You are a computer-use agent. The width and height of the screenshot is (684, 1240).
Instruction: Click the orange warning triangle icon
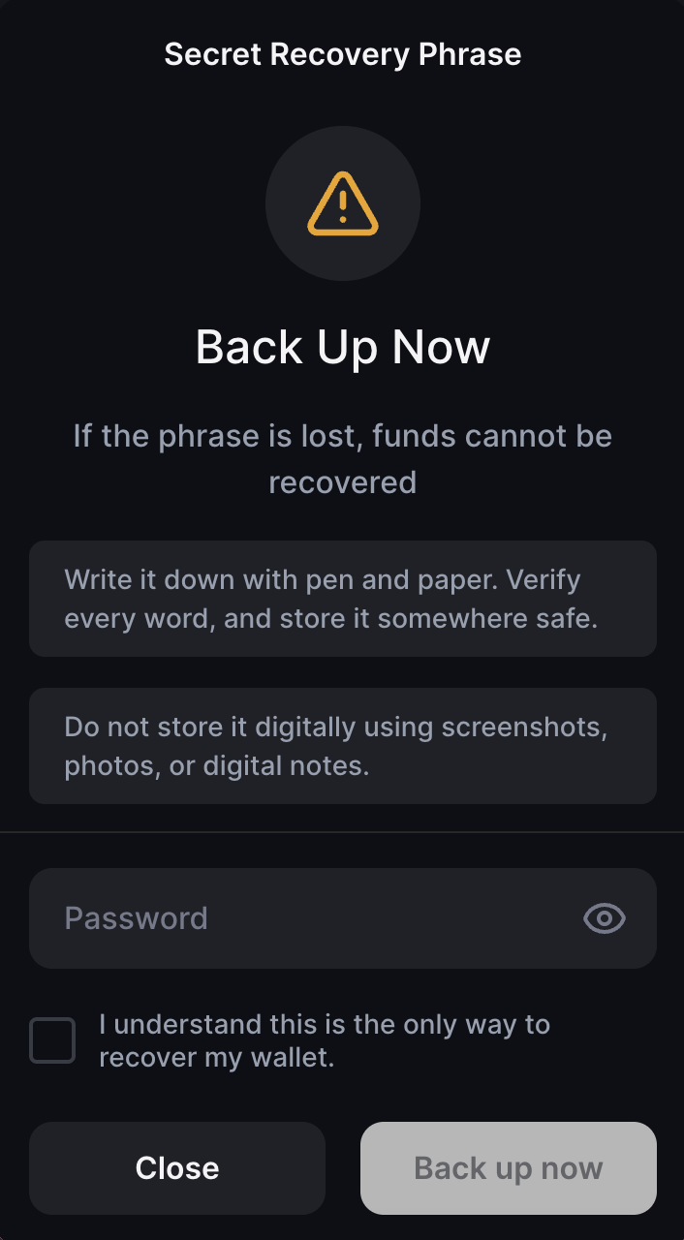point(342,203)
